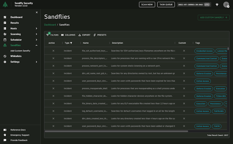Collapse the Sandflies submenu chevron

click(x=36, y=45)
